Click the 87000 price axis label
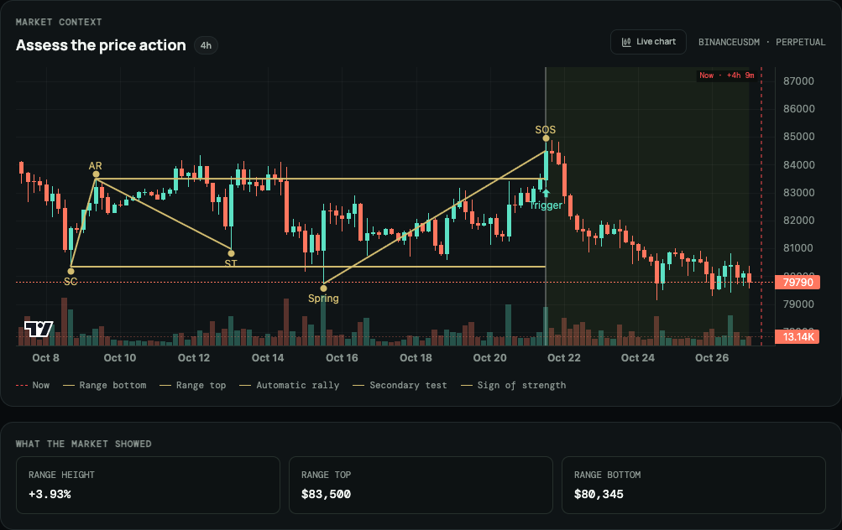 (x=798, y=81)
